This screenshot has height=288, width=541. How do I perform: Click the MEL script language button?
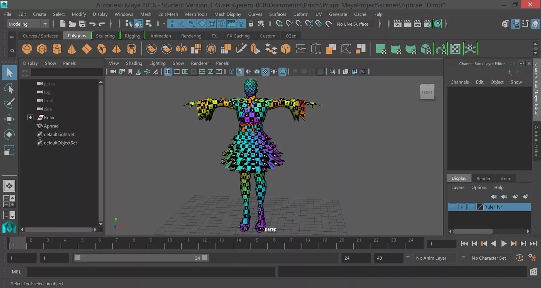click(x=16, y=272)
